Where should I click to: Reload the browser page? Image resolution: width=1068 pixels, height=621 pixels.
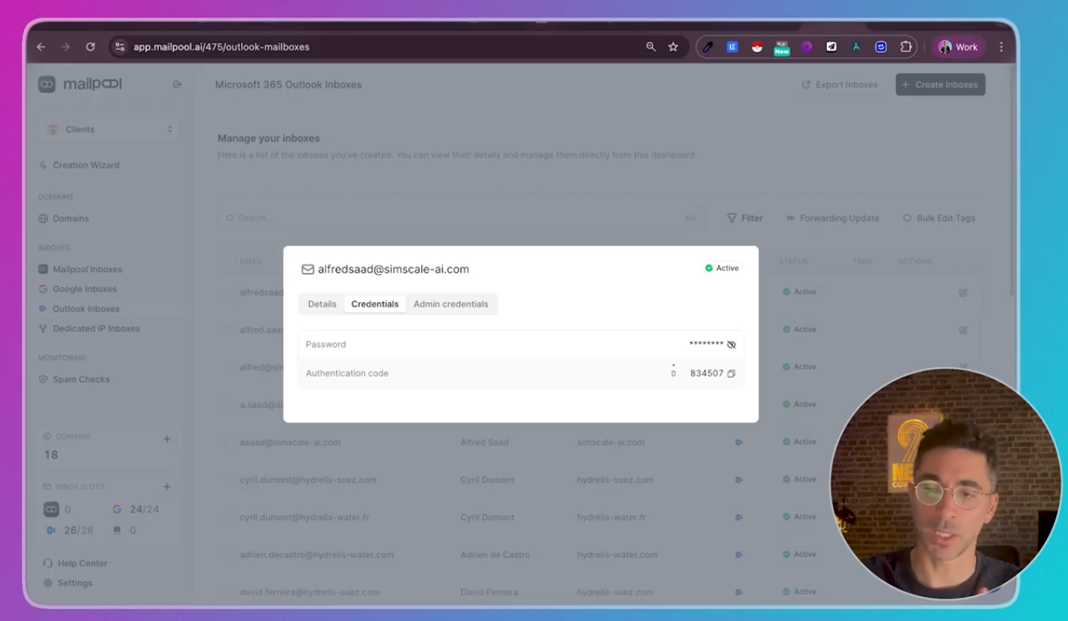click(x=90, y=47)
